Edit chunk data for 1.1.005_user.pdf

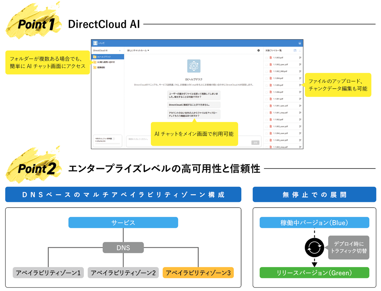pos(300,140)
